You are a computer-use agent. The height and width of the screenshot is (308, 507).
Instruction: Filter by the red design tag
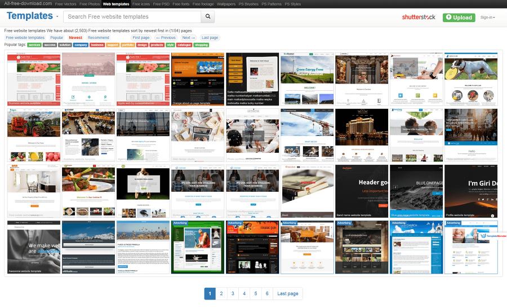[x=142, y=45]
